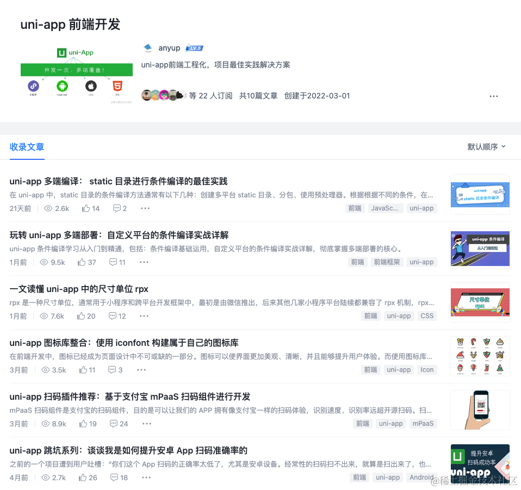Open column more options ellipsis near creation date

pos(494,96)
